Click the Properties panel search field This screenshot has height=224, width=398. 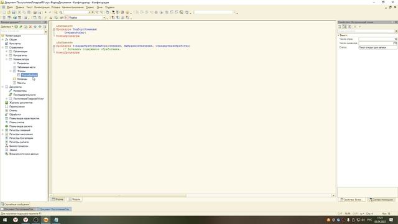[366, 31]
